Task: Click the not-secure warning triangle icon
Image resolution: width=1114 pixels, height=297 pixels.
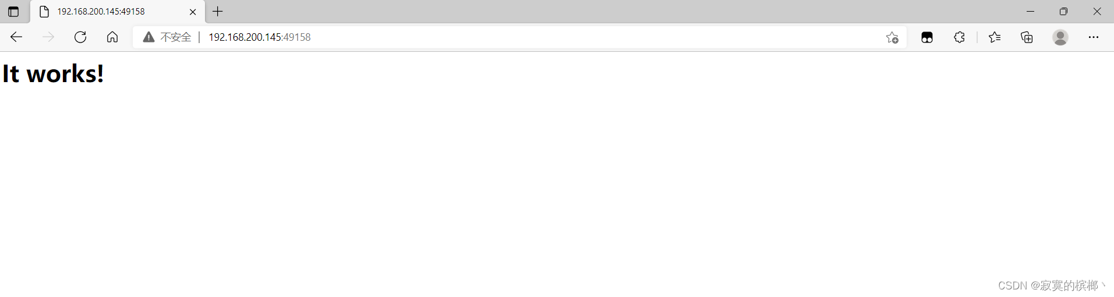Action: point(149,37)
